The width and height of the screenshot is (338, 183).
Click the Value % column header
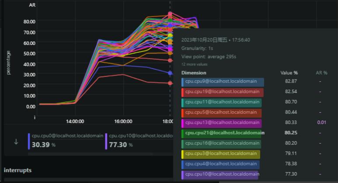point(289,73)
